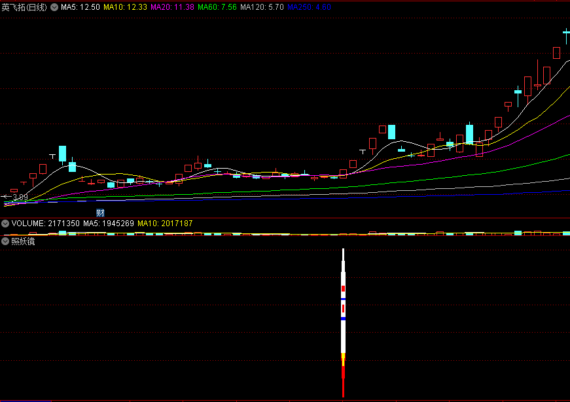Image resolution: width=570 pixels, height=402 pixels.
Task: Select volume MA10: 2017187 label
Action: (x=165, y=224)
